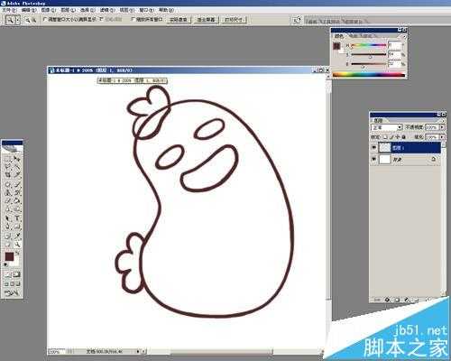The image size is (451, 361).
Task: Choose the zoom out icon in the options bar
Action: [33, 20]
